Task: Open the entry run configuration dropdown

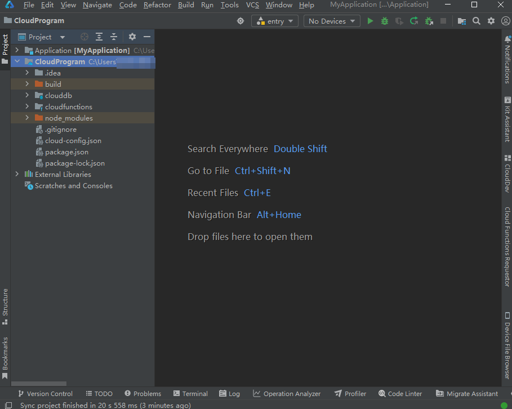Action: click(x=275, y=21)
